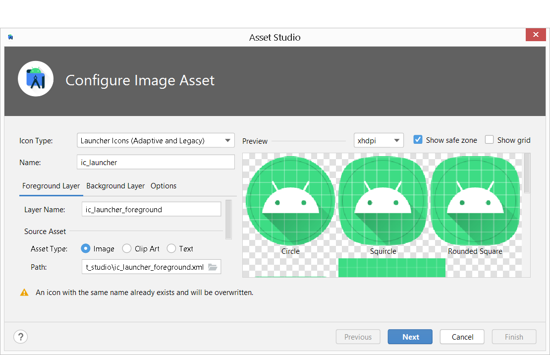Click the 'Source Asset' section label

45,232
